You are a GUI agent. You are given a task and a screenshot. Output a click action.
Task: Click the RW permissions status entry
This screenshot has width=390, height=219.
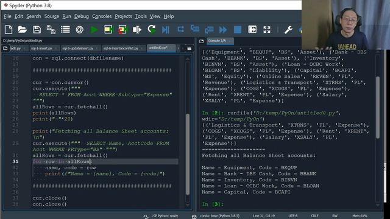335,216
